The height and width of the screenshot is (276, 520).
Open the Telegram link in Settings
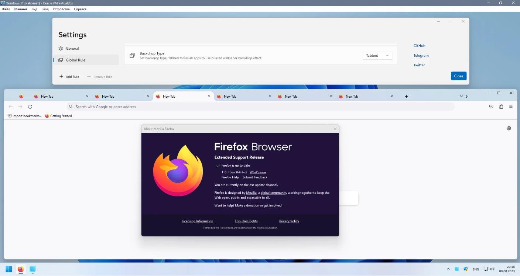pos(421,56)
